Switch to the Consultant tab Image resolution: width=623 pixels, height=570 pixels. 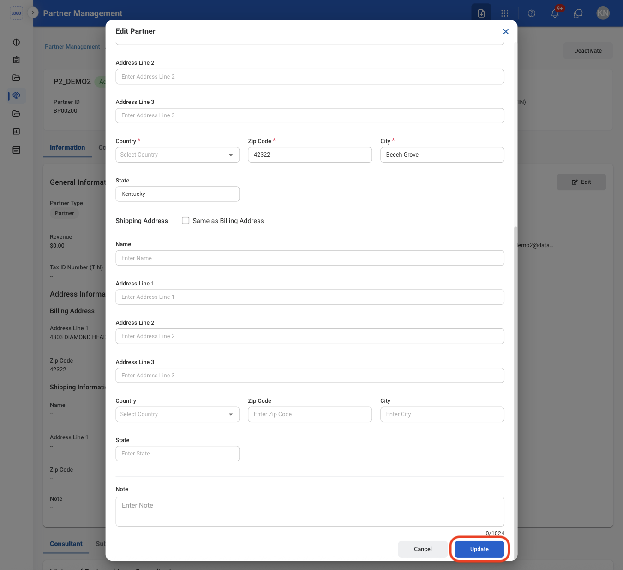[66, 544]
